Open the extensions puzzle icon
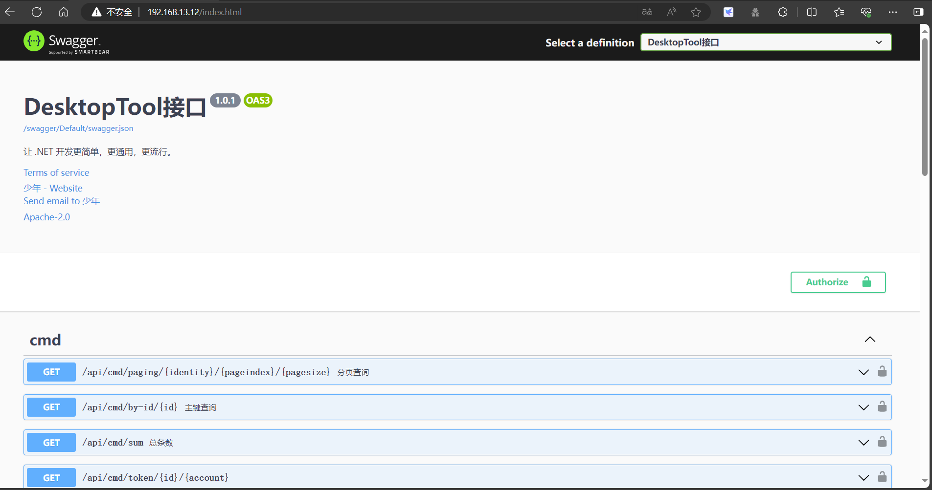This screenshot has width=932, height=490. [782, 12]
